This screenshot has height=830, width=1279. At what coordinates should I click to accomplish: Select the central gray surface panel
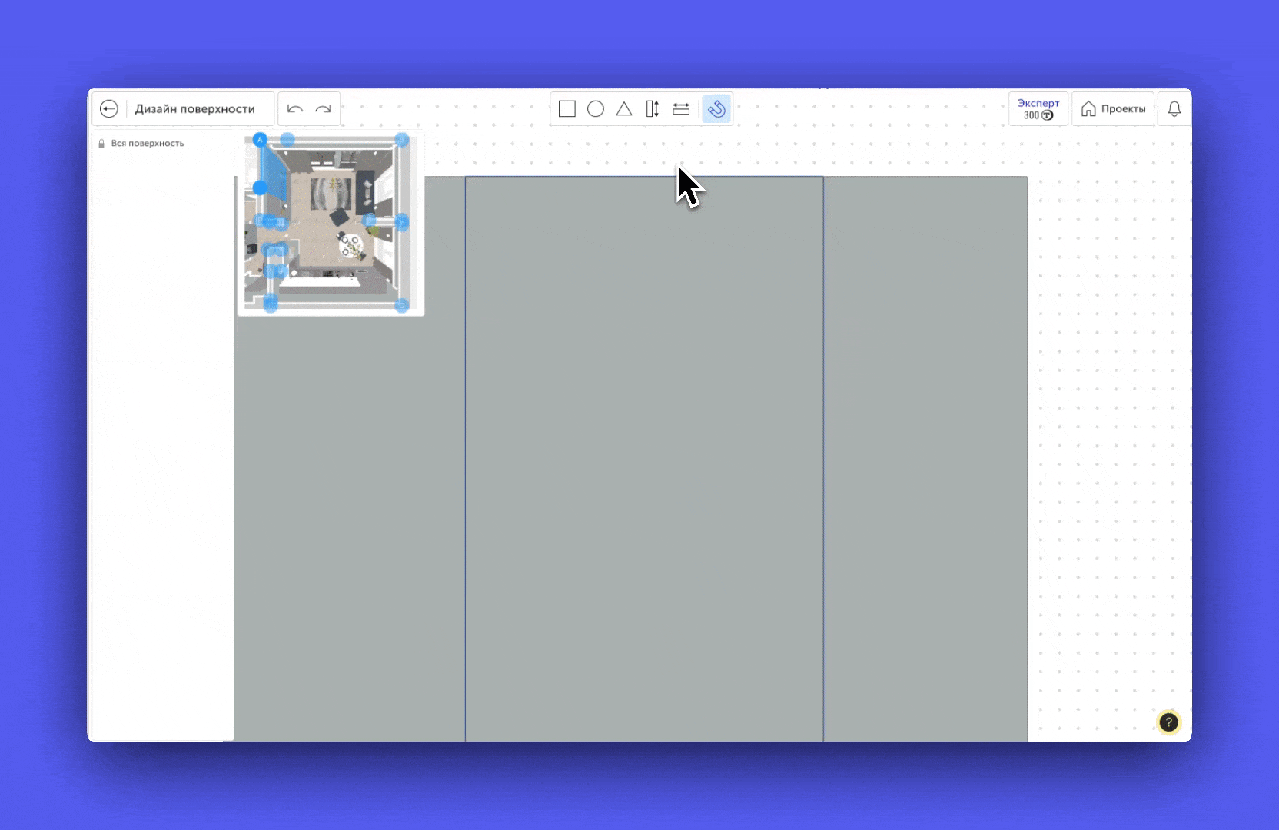pyautogui.click(x=644, y=459)
